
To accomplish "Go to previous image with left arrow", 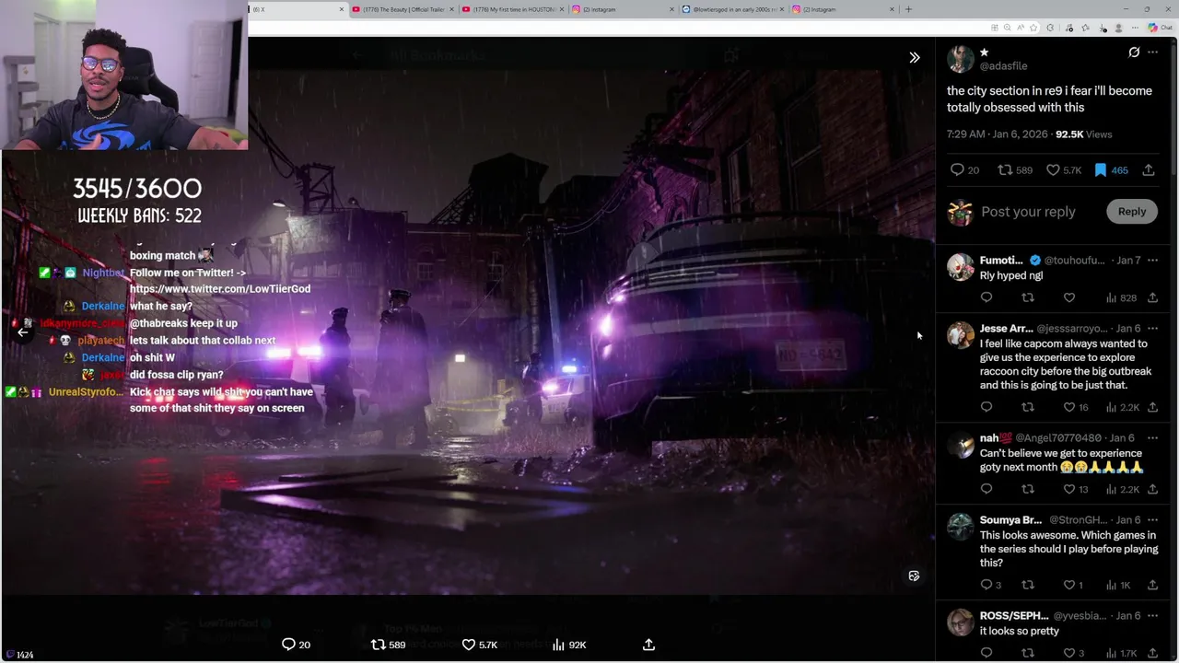I will pyautogui.click(x=23, y=332).
